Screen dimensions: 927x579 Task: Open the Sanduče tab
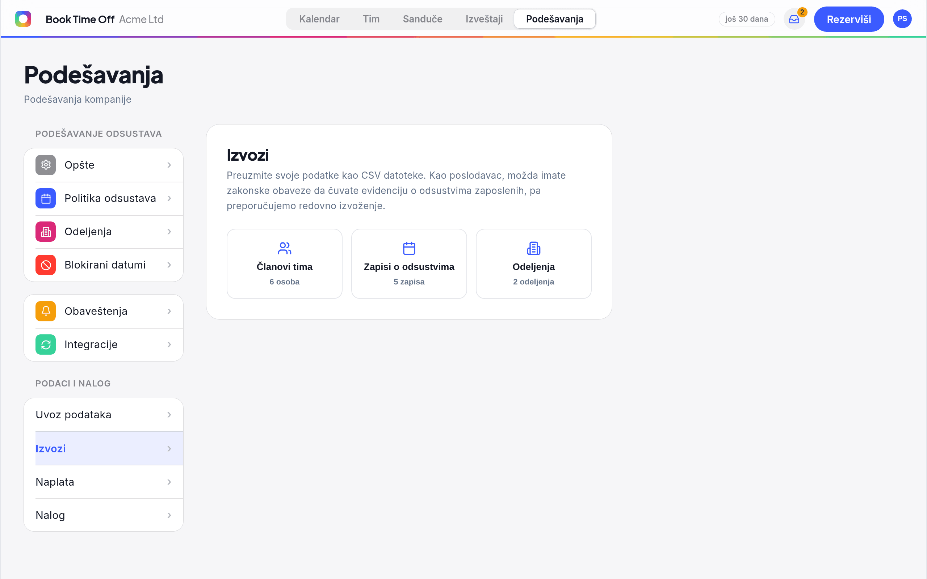(x=423, y=19)
